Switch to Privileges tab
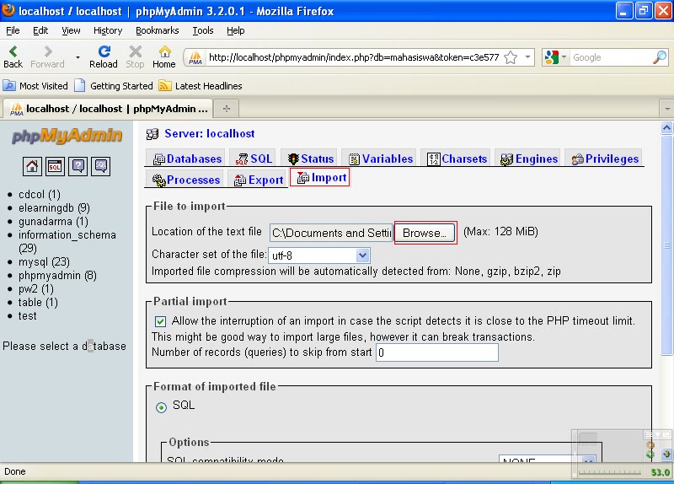The width and height of the screenshot is (674, 484). [605, 159]
